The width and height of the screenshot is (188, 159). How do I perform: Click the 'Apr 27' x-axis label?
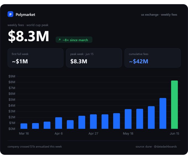[x=93, y=134]
